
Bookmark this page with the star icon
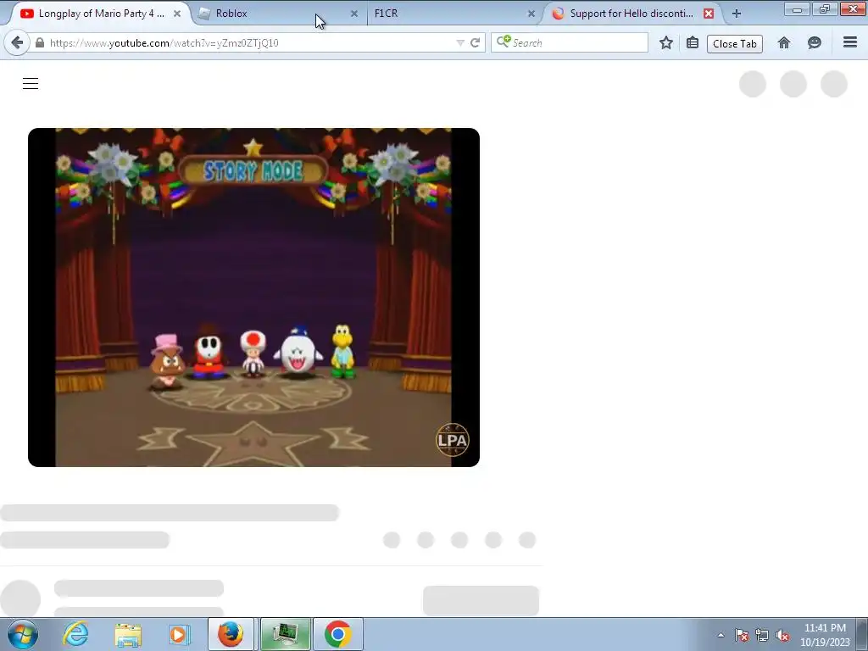tap(666, 42)
